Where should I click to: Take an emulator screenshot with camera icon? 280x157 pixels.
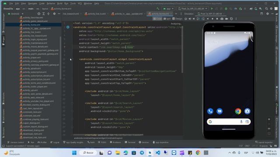(222, 19)
